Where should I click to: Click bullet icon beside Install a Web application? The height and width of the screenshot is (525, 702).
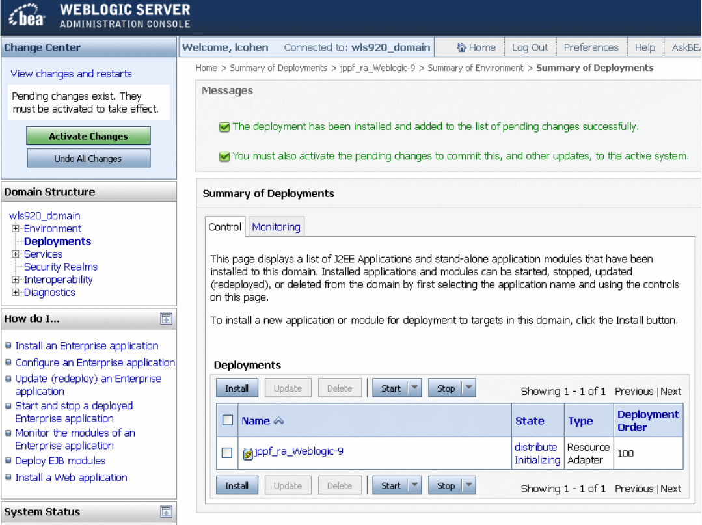8,477
